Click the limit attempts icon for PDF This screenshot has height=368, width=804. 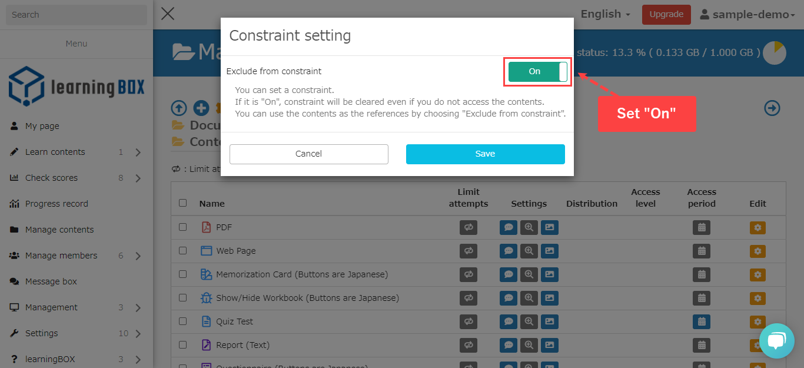click(469, 227)
